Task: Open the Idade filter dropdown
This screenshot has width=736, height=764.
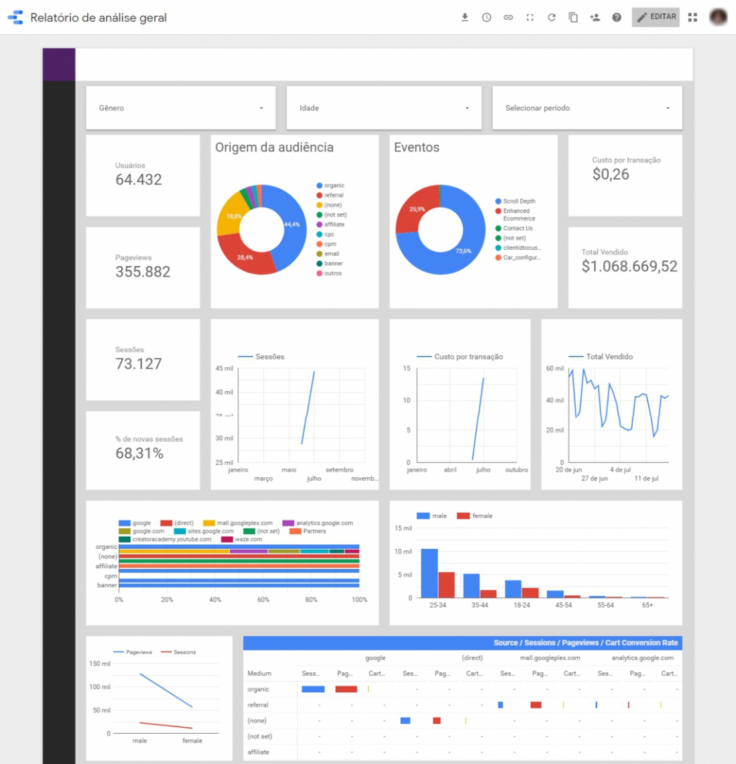Action: (383, 108)
